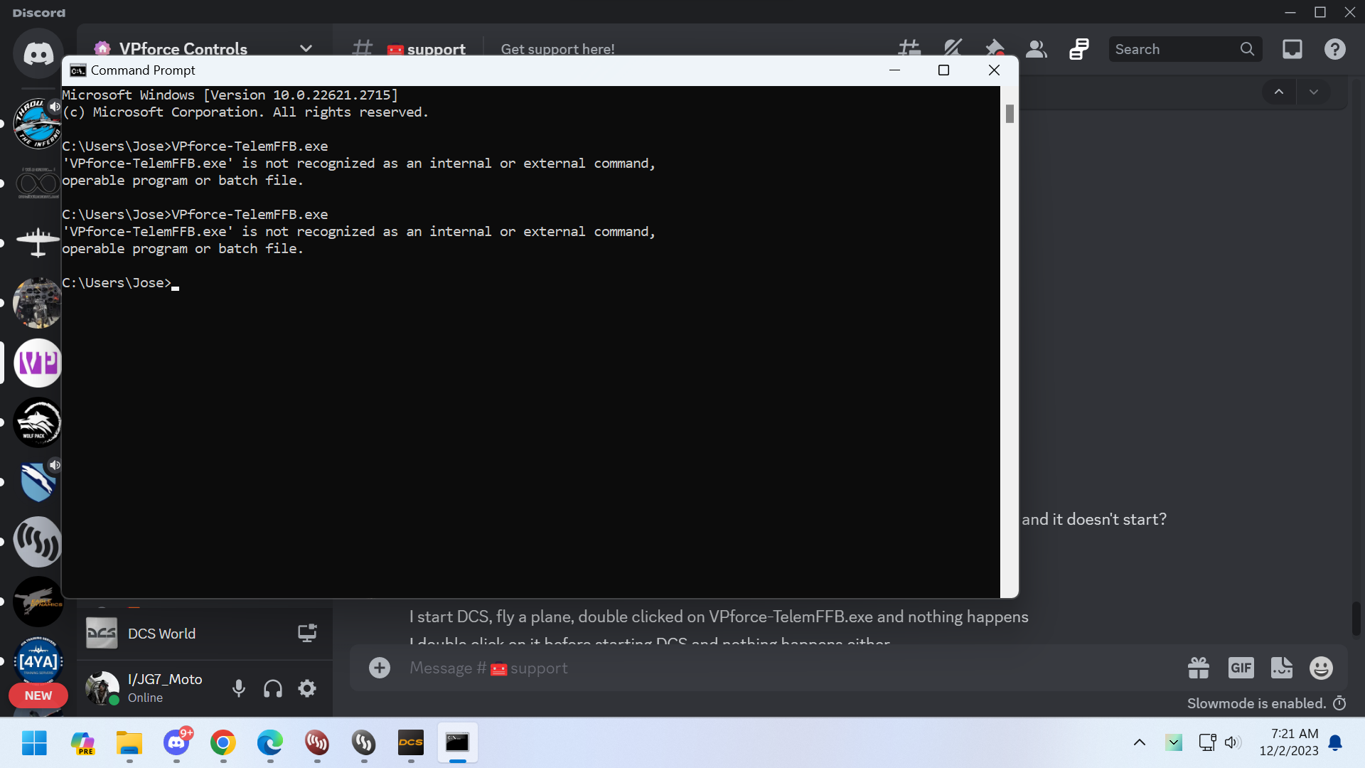Open gift Nitro icon in message bar
This screenshot has width=1365, height=768.
[1199, 668]
